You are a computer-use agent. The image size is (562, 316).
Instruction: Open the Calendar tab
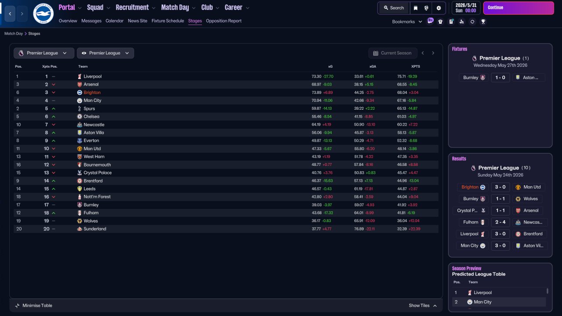point(115,21)
